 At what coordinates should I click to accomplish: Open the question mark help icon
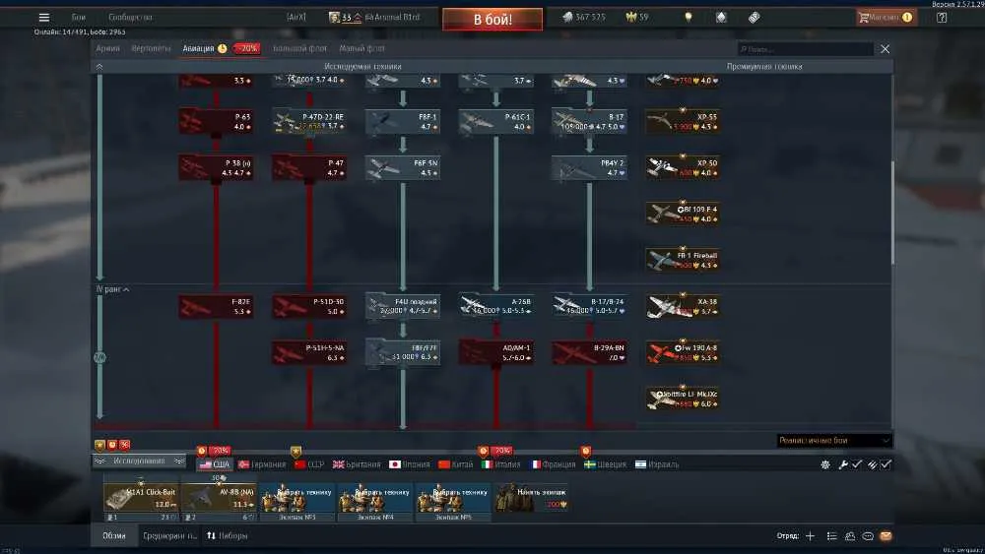point(942,17)
